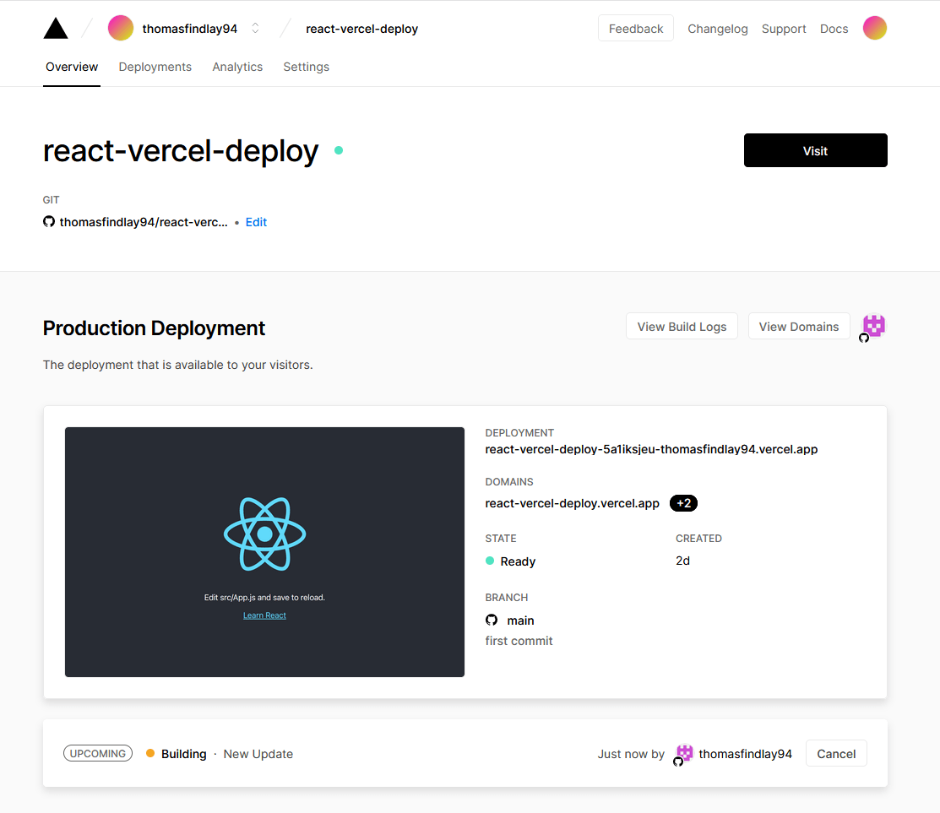
Task: Click the UPCOMING badge
Action: click(98, 754)
